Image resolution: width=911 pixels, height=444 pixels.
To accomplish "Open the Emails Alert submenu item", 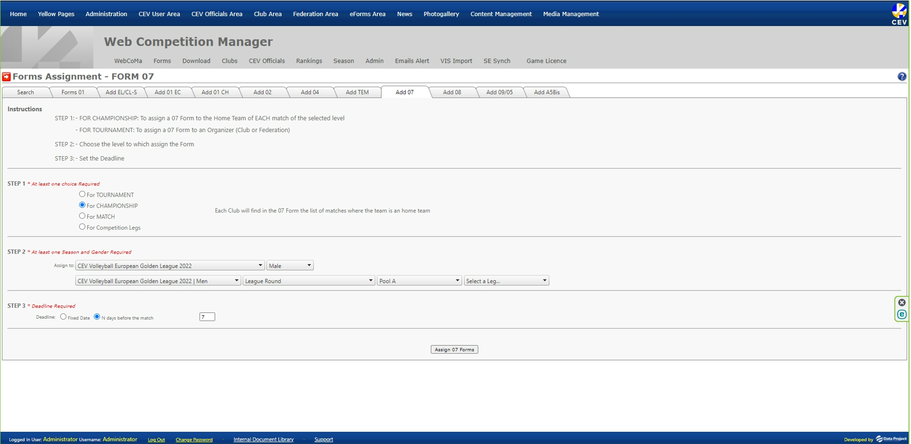I will pos(412,61).
